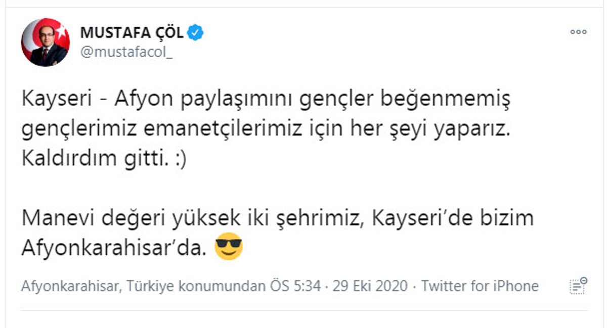Click the line starting "Manevi değeri yüksek"
The height and width of the screenshot is (328, 607).
pos(277,218)
